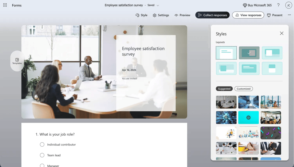Select the dark purple confetti theme thumbnail
The height and width of the screenshot is (167, 294).
tap(270, 133)
